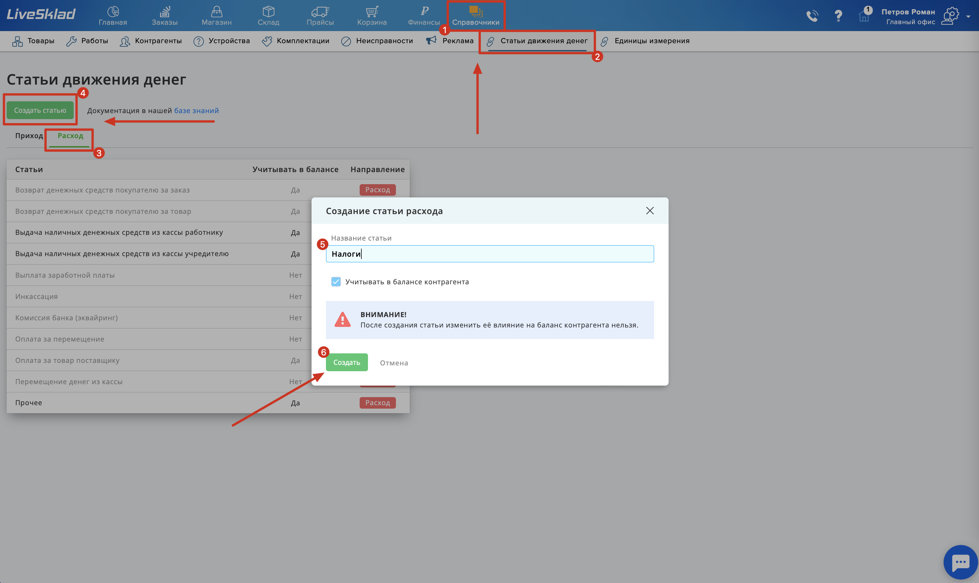Select row Комиссия банка (эквайринг)
The width and height of the screenshot is (979, 583).
[x=208, y=318]
